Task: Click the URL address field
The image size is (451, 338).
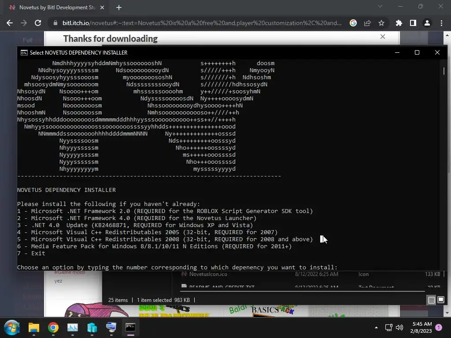Action: pyautogui.click(x=202, y=23)
